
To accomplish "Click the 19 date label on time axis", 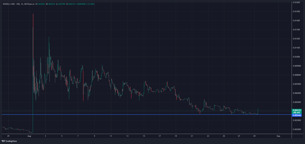I will point(176,136).
